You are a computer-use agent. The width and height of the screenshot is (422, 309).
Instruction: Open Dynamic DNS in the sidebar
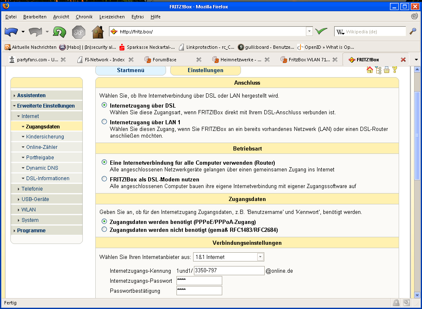42,168
